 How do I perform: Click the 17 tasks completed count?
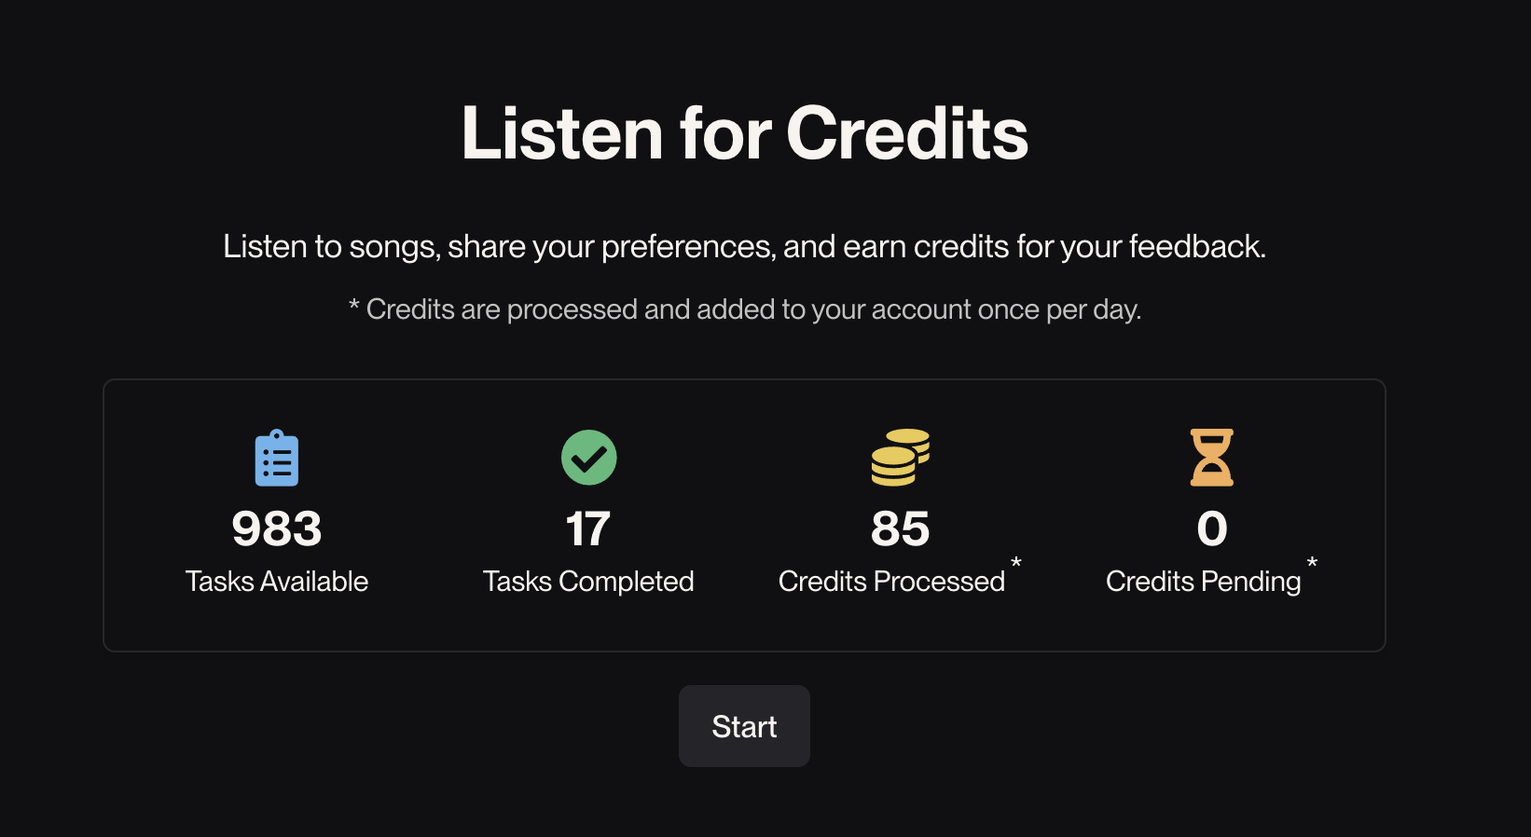pos(588,528)
